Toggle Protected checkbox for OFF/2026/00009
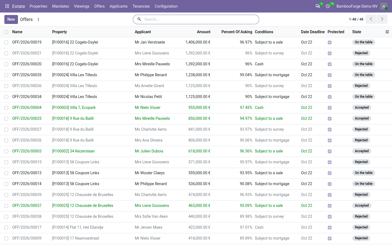Viewport: 392px width, 245px height. coord(330,238)
